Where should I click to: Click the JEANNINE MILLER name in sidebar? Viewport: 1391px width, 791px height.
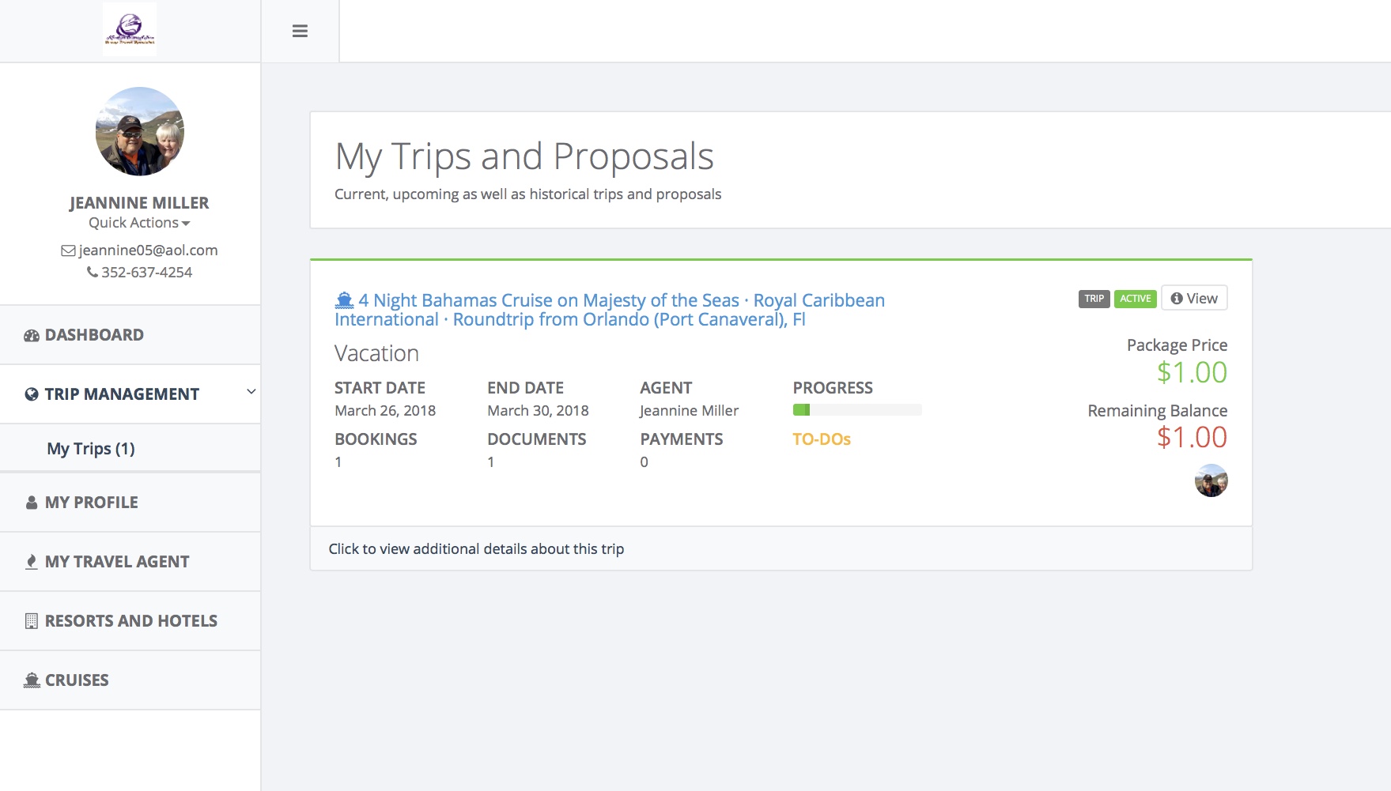click(x=139, y=203)
